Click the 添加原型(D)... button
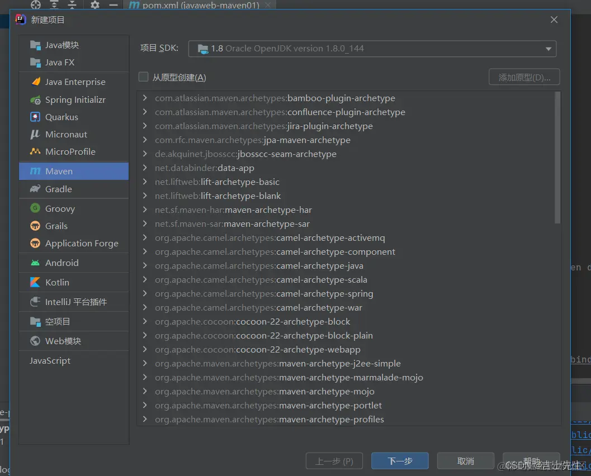This screenshot has height=476, width=591. 524,77
